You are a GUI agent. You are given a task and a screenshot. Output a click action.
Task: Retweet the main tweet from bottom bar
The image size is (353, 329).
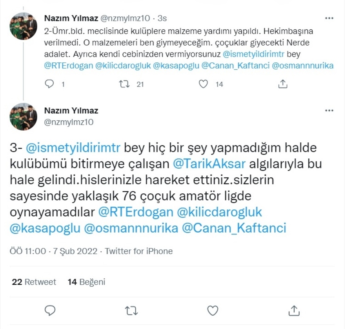point(131,311)
